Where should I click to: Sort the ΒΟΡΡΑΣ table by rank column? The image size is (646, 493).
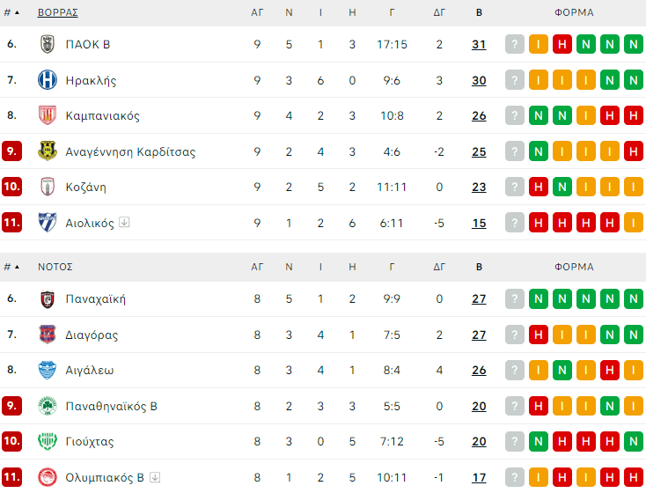11,12
